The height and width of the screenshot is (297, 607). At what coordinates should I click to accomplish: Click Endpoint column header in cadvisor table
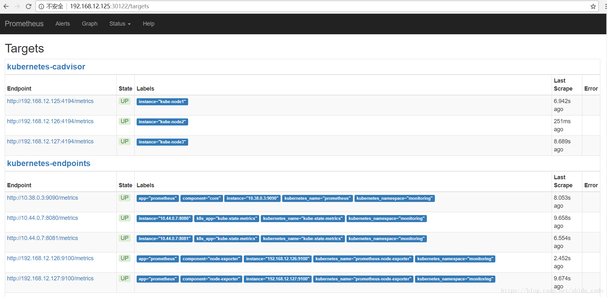point(19,89)
